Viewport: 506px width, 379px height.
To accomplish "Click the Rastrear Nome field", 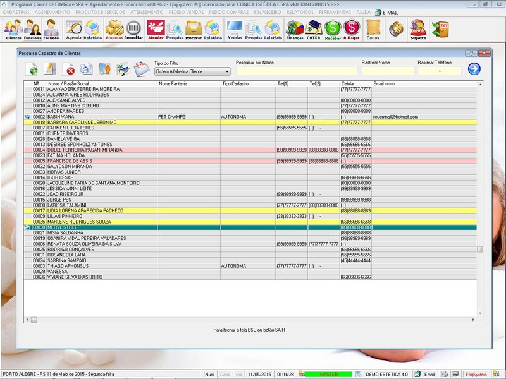I will pos(388,71).
